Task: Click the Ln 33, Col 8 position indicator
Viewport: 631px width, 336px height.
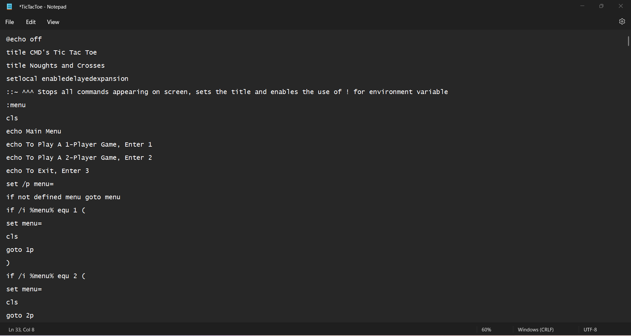Action: coord(22,329)
